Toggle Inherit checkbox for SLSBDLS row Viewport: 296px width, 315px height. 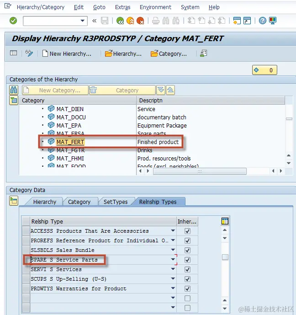point(187,251)
